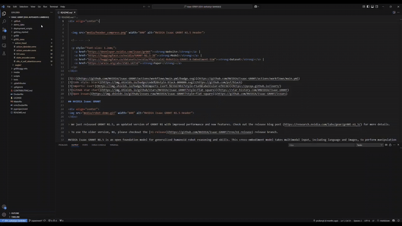This screenshot has height=226, width=402.
Task: Open the Remote Explorer icon
Action: (x=4, y=45)
